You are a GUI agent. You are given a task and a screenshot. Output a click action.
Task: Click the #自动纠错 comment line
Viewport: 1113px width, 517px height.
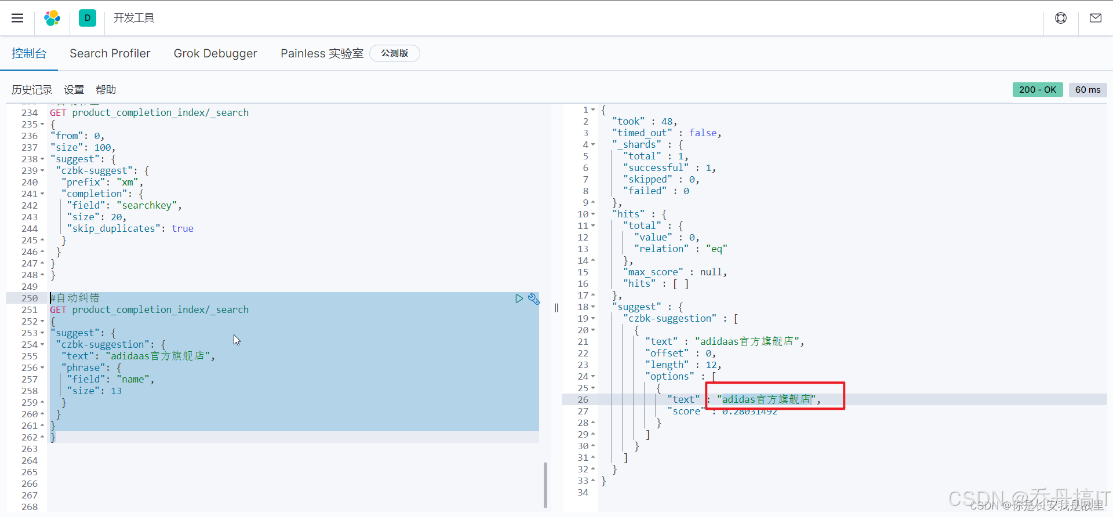[x=75, y=298]
